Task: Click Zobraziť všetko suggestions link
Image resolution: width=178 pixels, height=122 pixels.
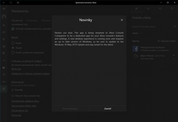Action: point(167,41)
